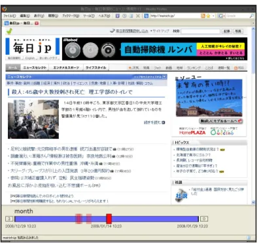Viewport: 259px width, 243px height.
Task: Click the gray X stop icon in the toolbar
Action: pos(138,16)
